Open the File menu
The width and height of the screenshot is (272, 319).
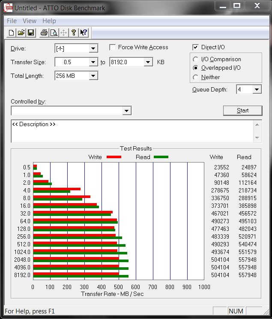coord(12,21)
